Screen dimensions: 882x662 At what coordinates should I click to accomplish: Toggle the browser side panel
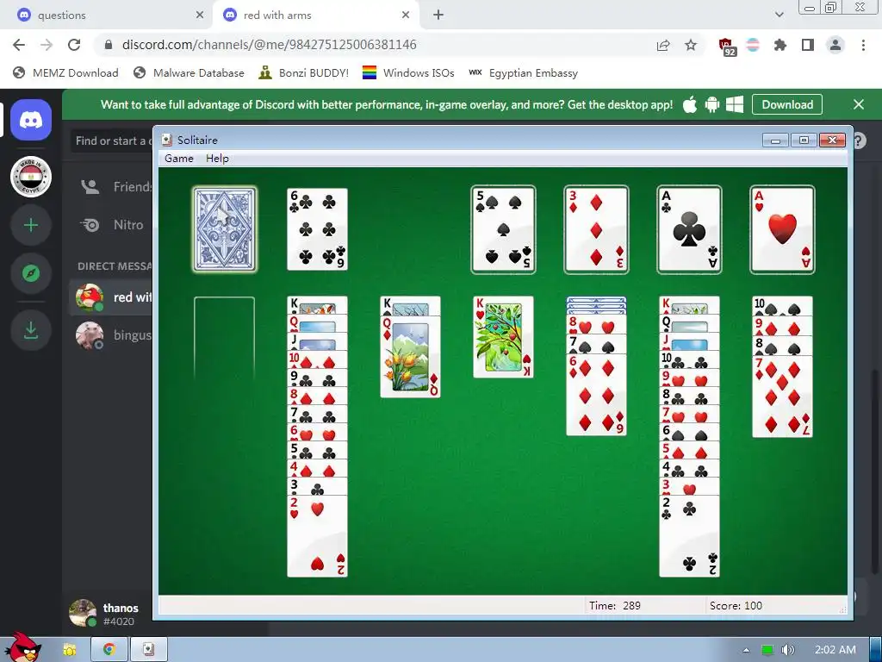click(808, 45)
